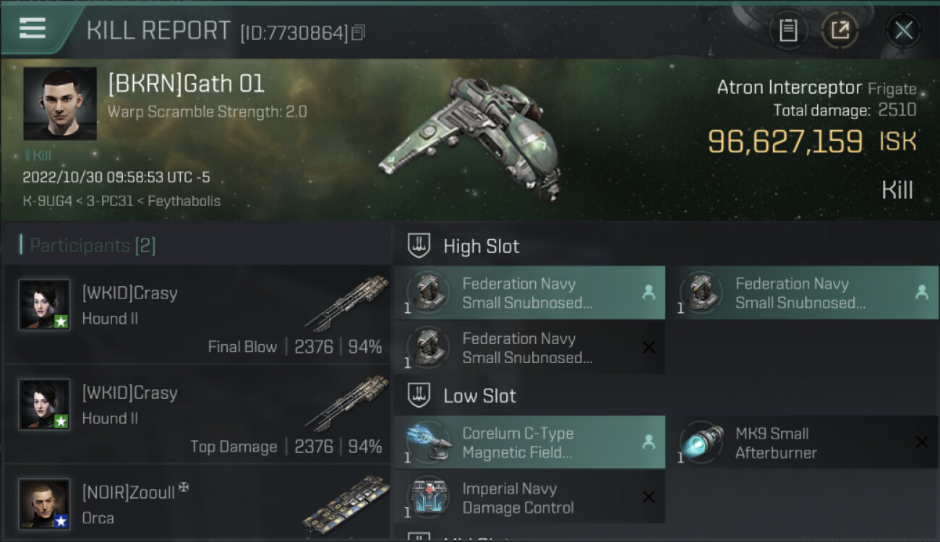Click the clipboard icon in header

click(788, 30)
